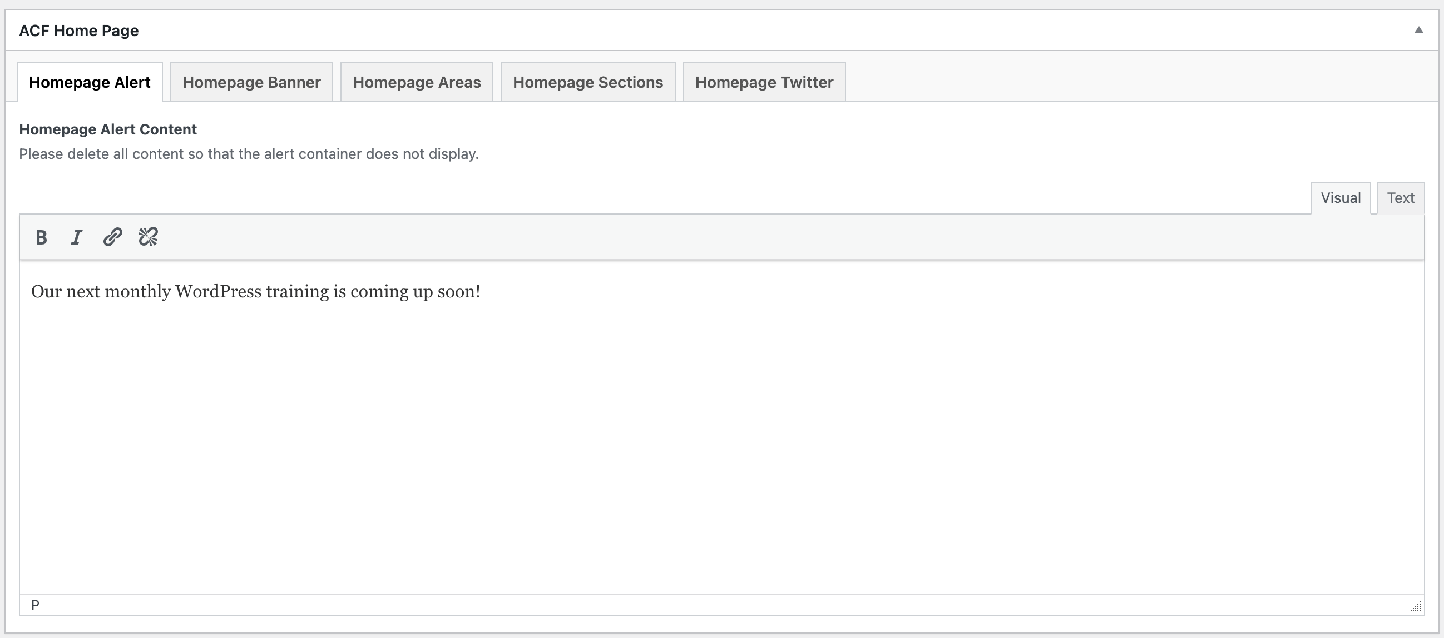Switch to the Homepage Banner tab
This screenshot has height=638, width=1444.
click(251, 82)
